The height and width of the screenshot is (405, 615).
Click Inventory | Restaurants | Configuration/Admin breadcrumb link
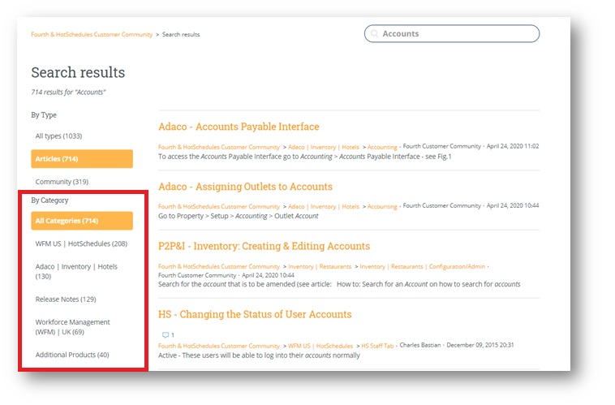[423, 266]
